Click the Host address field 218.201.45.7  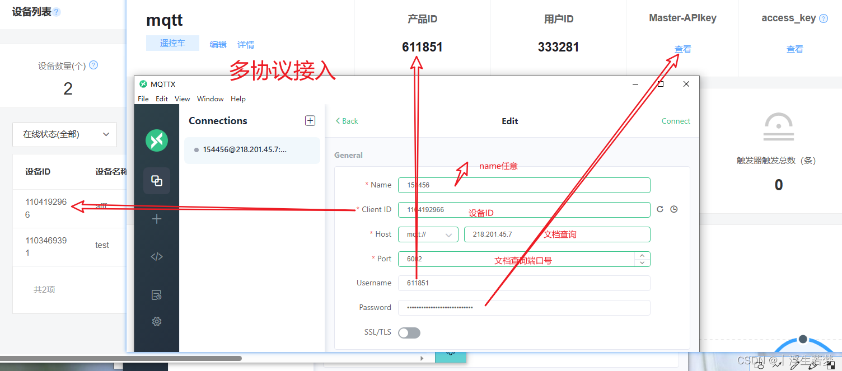tap(557, 234)
